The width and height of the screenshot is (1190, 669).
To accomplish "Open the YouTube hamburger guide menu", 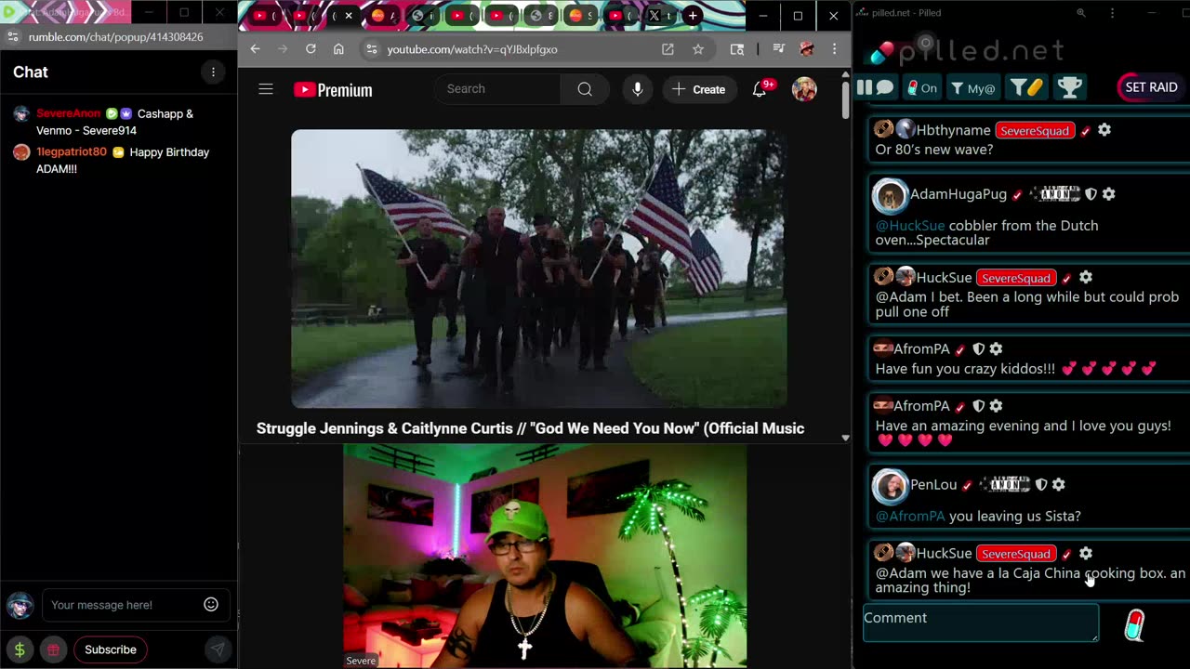I will [x=266, y=89].
